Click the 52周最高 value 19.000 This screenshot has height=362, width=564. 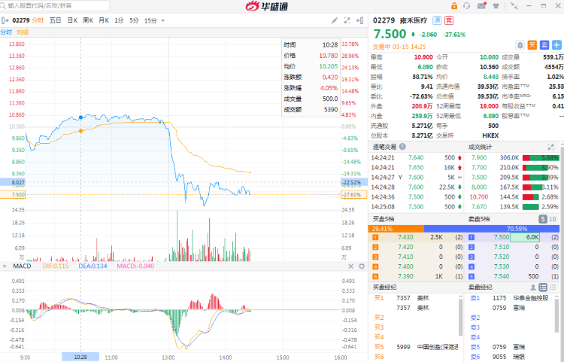pyautogui.click(x=489, y=106)
